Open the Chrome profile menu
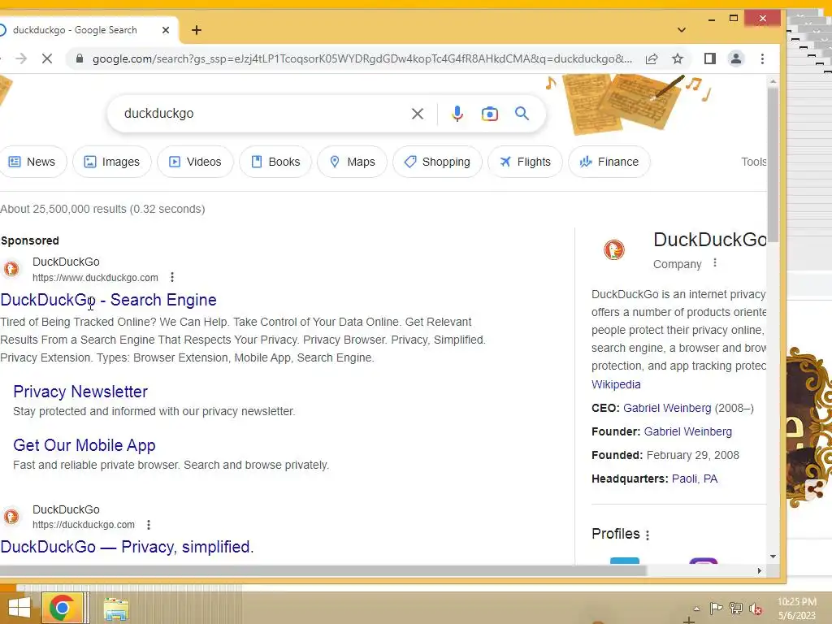832x624 pixels. (736, 58)
